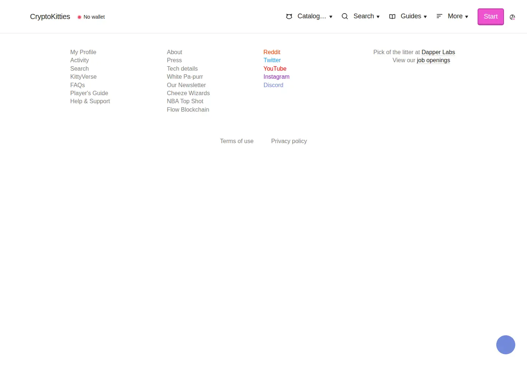Open the Activity footer link
The image size is (527, 366).
(x=79, y=60)
